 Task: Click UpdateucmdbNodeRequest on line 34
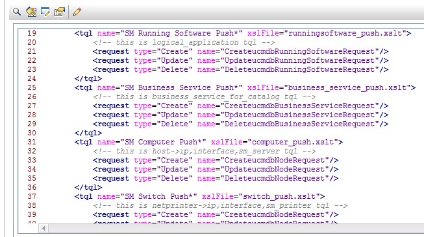click(x=275, y=169)
